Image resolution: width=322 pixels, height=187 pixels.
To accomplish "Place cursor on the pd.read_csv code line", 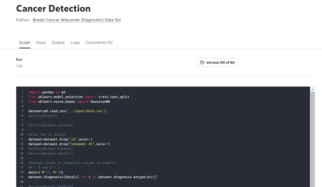I will [67, 111].
